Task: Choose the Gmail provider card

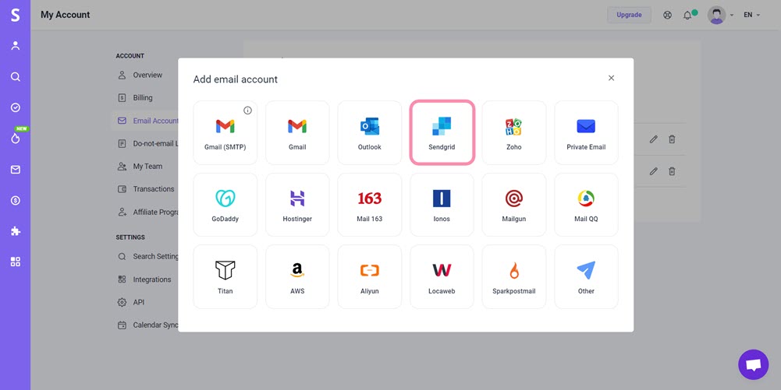Action: [297, 132]
